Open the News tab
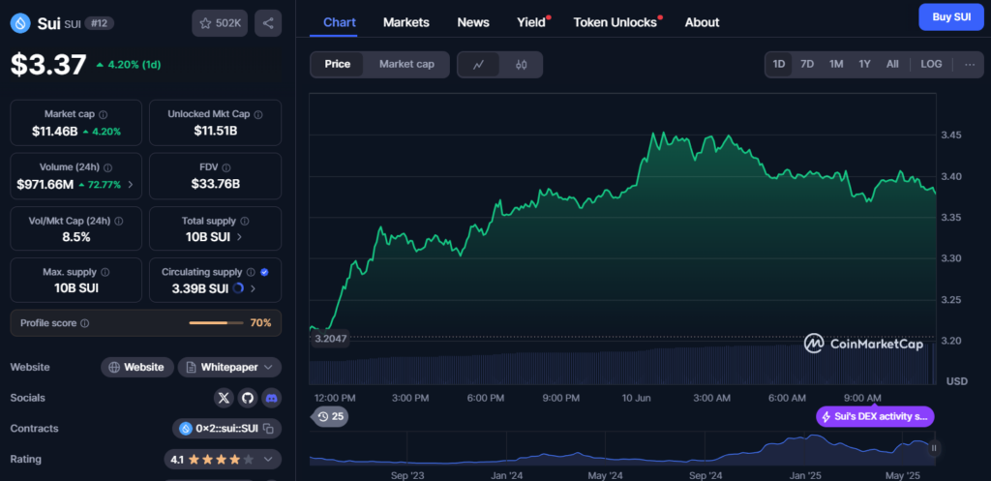 [473, 23]
